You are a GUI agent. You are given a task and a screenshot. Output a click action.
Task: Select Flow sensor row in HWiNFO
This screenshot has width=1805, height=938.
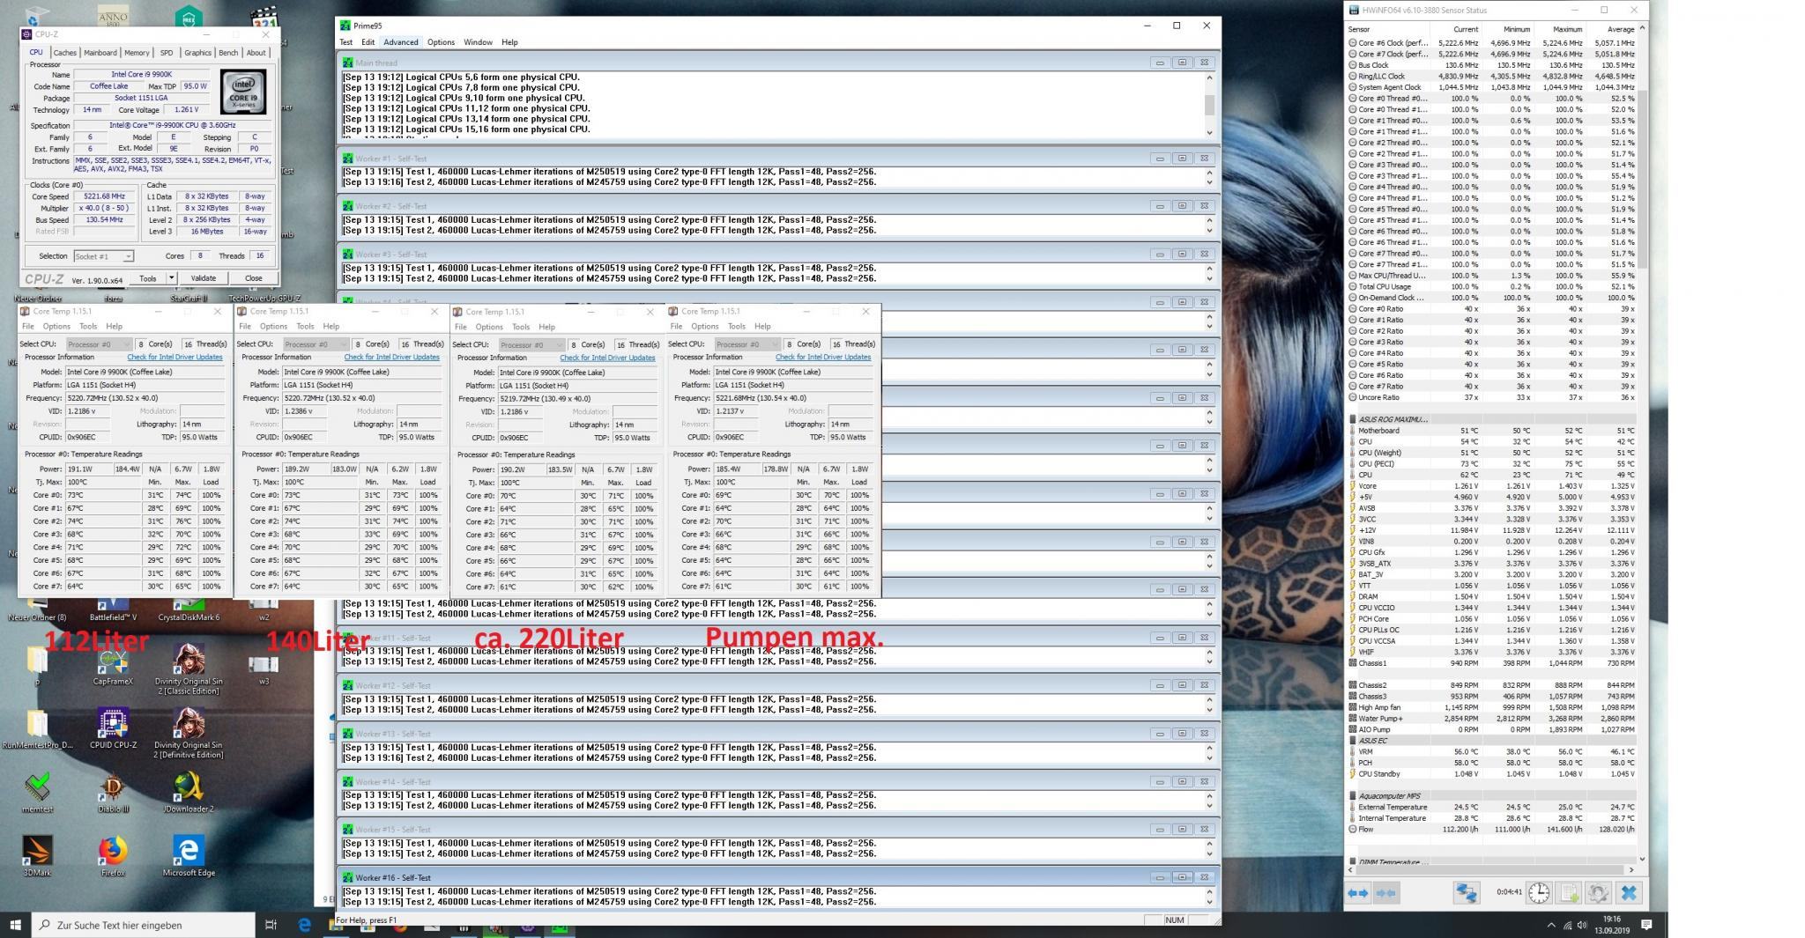coord(1491,829)
